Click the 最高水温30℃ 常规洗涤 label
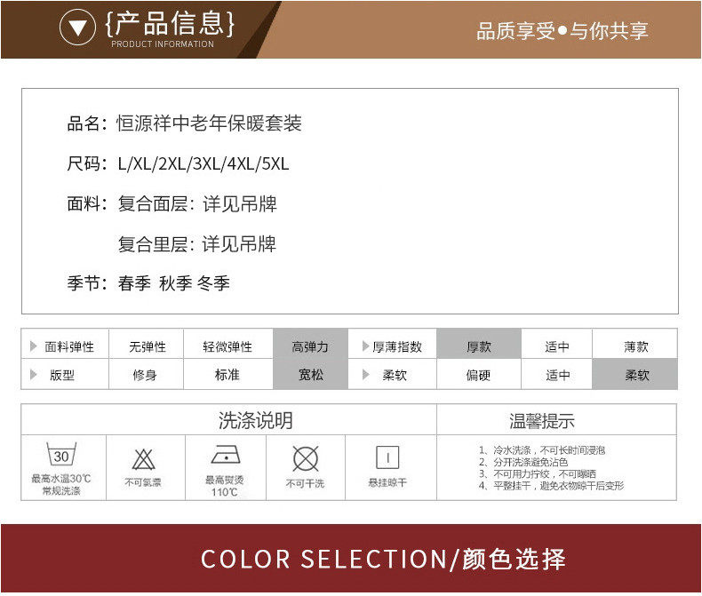This screenshot has width=702, height=596. click(61, 485)
